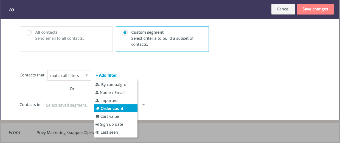340x143 pixels.
Task: Select the All contacts radio button
Action: coord(29,33)
